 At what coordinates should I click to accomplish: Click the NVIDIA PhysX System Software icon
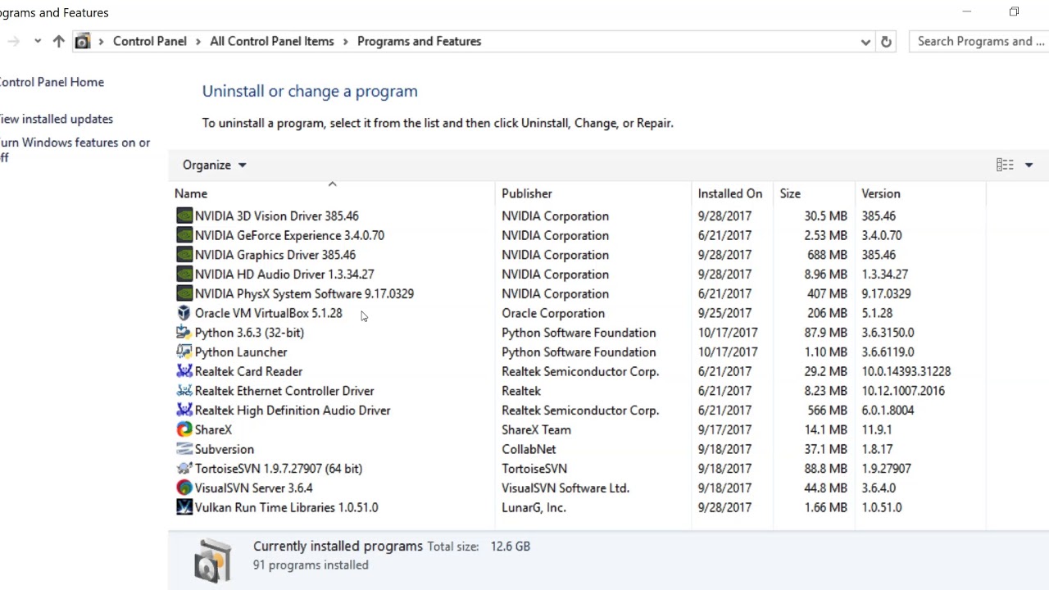184,293
